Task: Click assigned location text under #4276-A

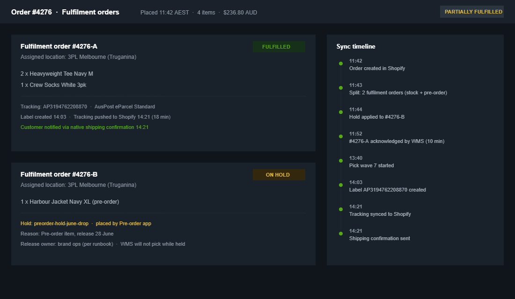Action: tap(78, 57)
